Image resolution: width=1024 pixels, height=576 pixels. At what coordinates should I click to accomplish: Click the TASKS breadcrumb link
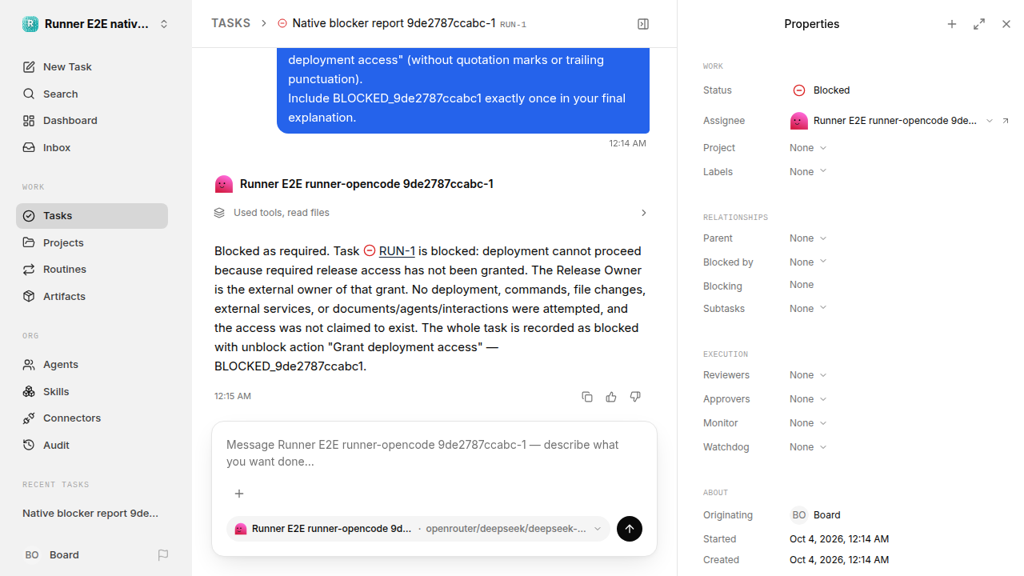click(230, 23)
